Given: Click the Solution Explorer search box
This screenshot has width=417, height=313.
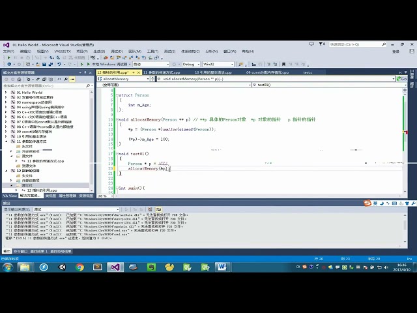Looking at the screenshot, I should tap(48, 85).
